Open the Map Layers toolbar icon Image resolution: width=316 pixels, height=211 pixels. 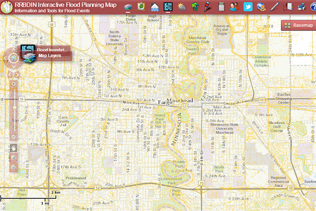(x=128, y=7)
